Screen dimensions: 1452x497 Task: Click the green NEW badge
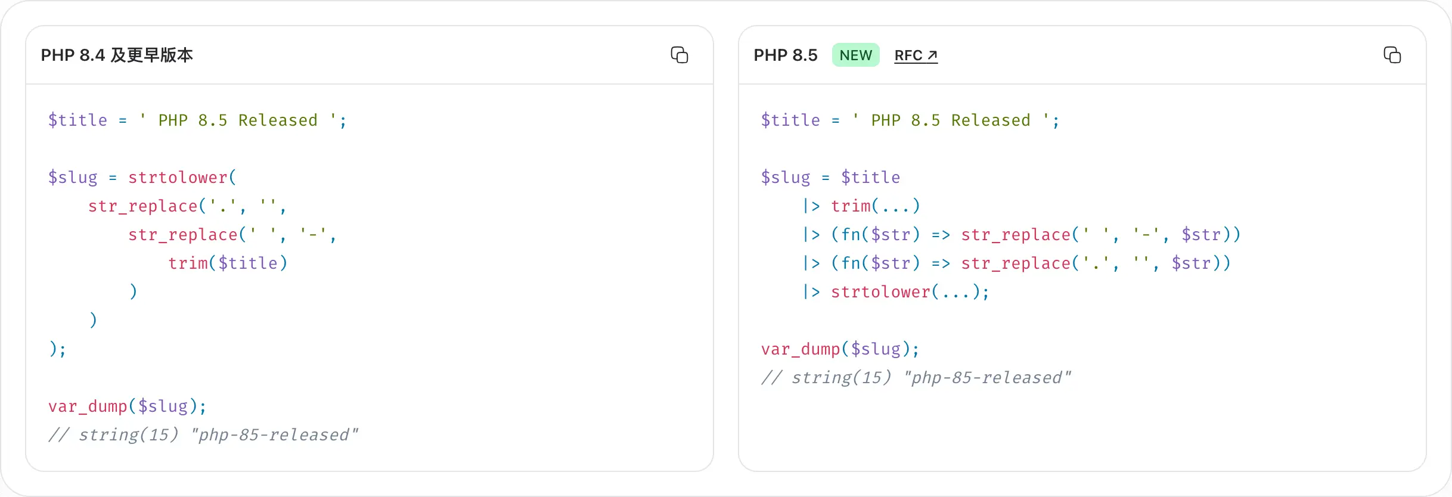(x=855, y=55)
